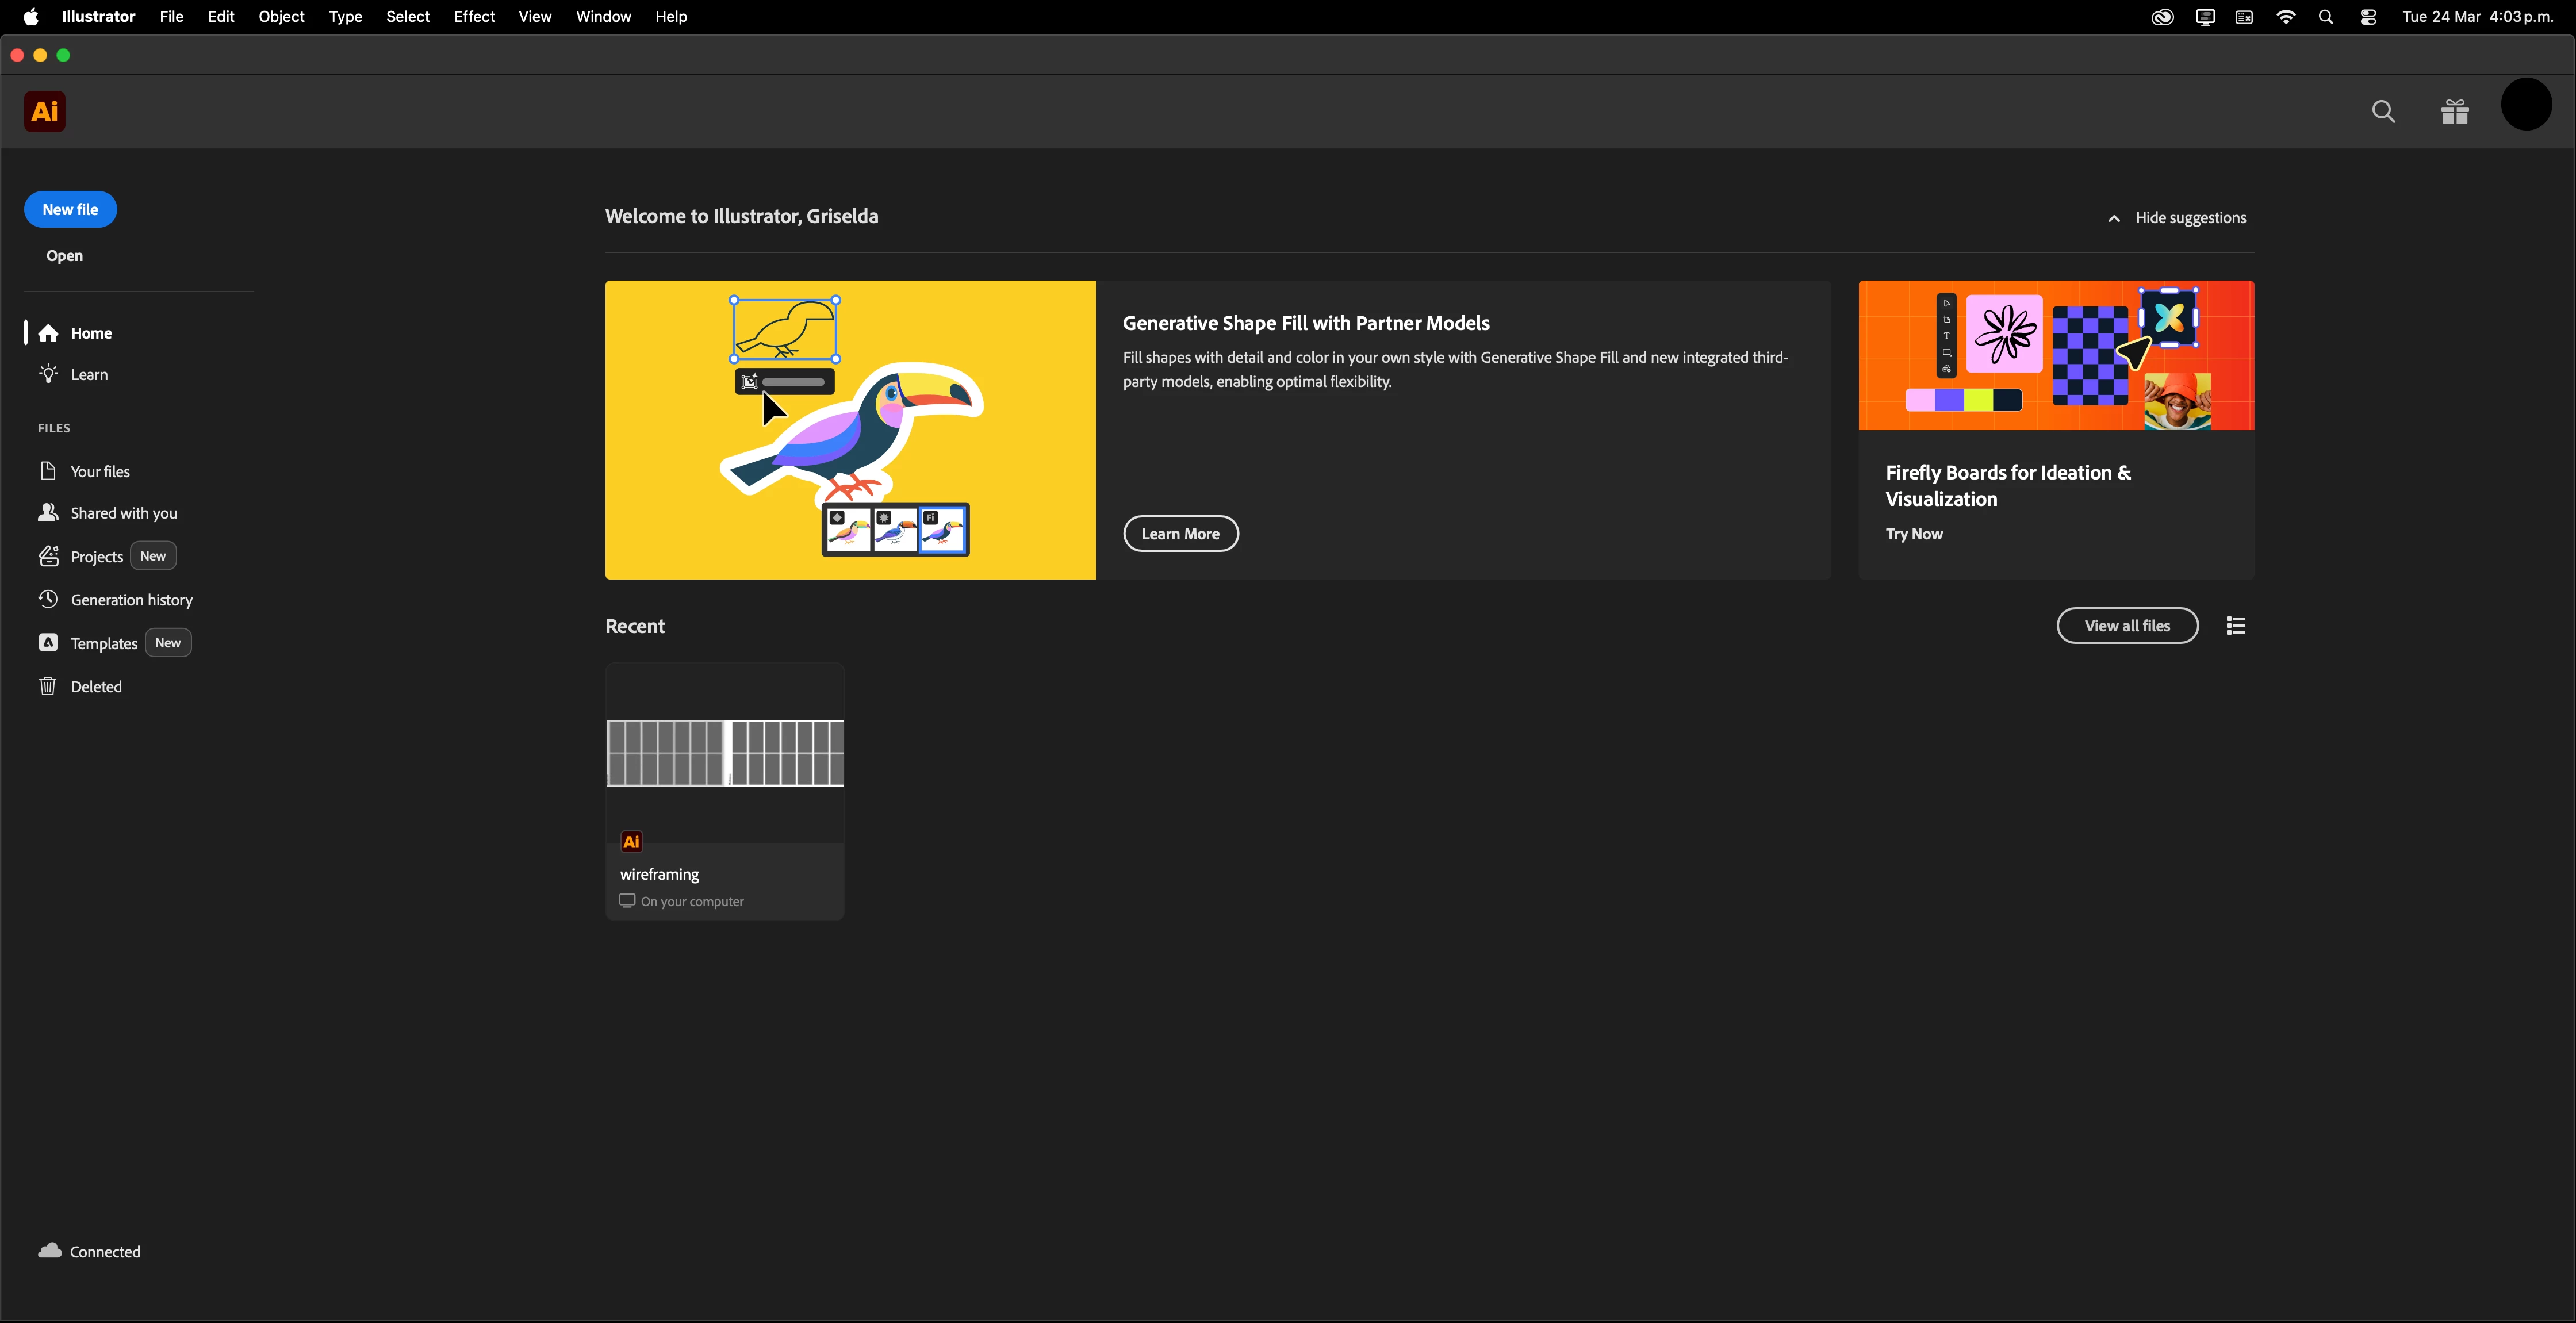Click Try Now on Firefly Boards card
Screen dimensions: 2576x1323
(1913, 534)
